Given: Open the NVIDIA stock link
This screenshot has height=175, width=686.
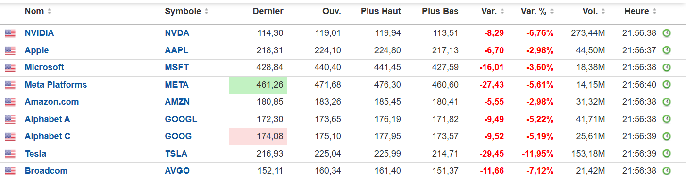Looking at the screenshot, I should (39, 33).
